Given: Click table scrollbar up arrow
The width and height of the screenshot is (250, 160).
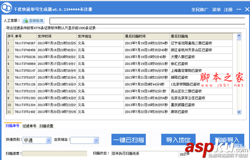Looking at the screenshot, I should [239, 36].
